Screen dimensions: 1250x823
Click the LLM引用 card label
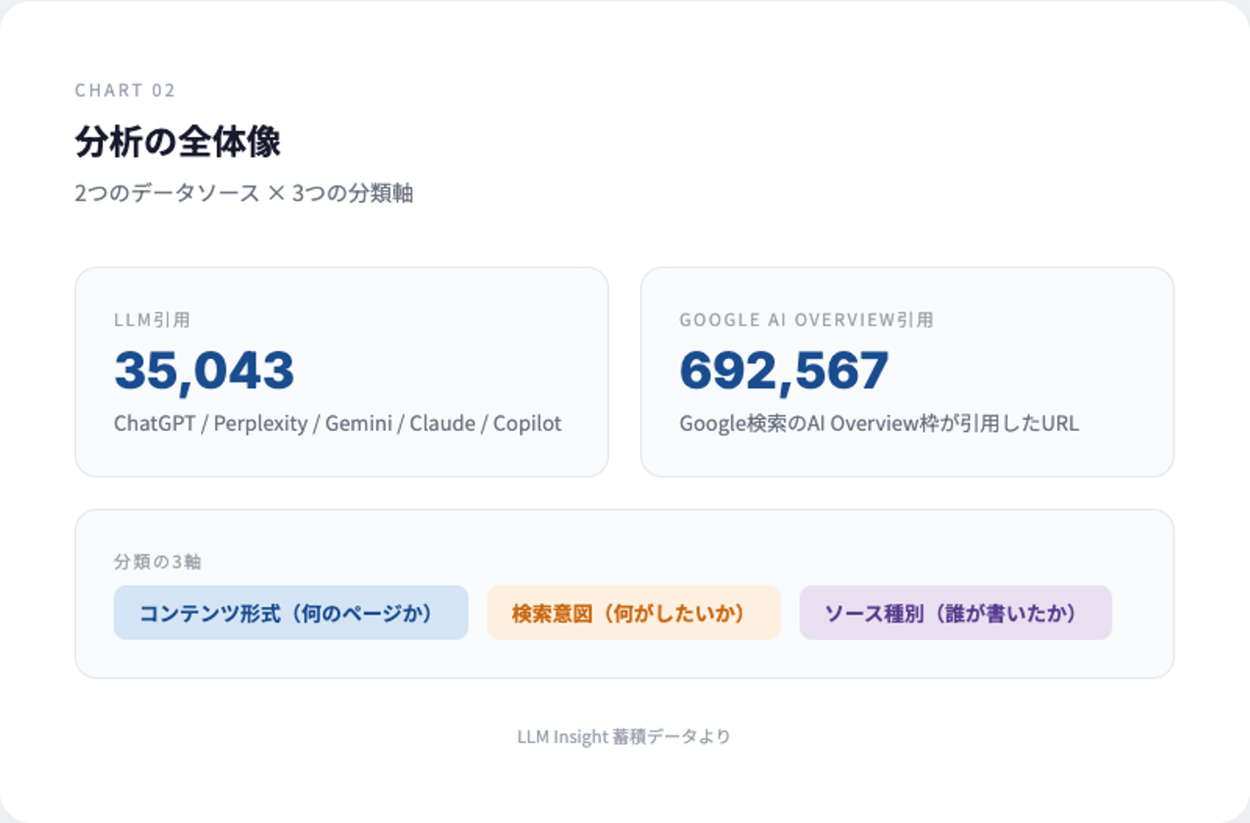tap(152, 320)
